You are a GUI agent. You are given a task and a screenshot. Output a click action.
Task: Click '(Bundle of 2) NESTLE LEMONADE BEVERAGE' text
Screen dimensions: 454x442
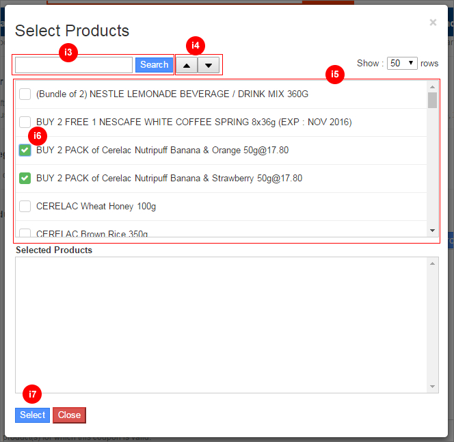[133, 94]
